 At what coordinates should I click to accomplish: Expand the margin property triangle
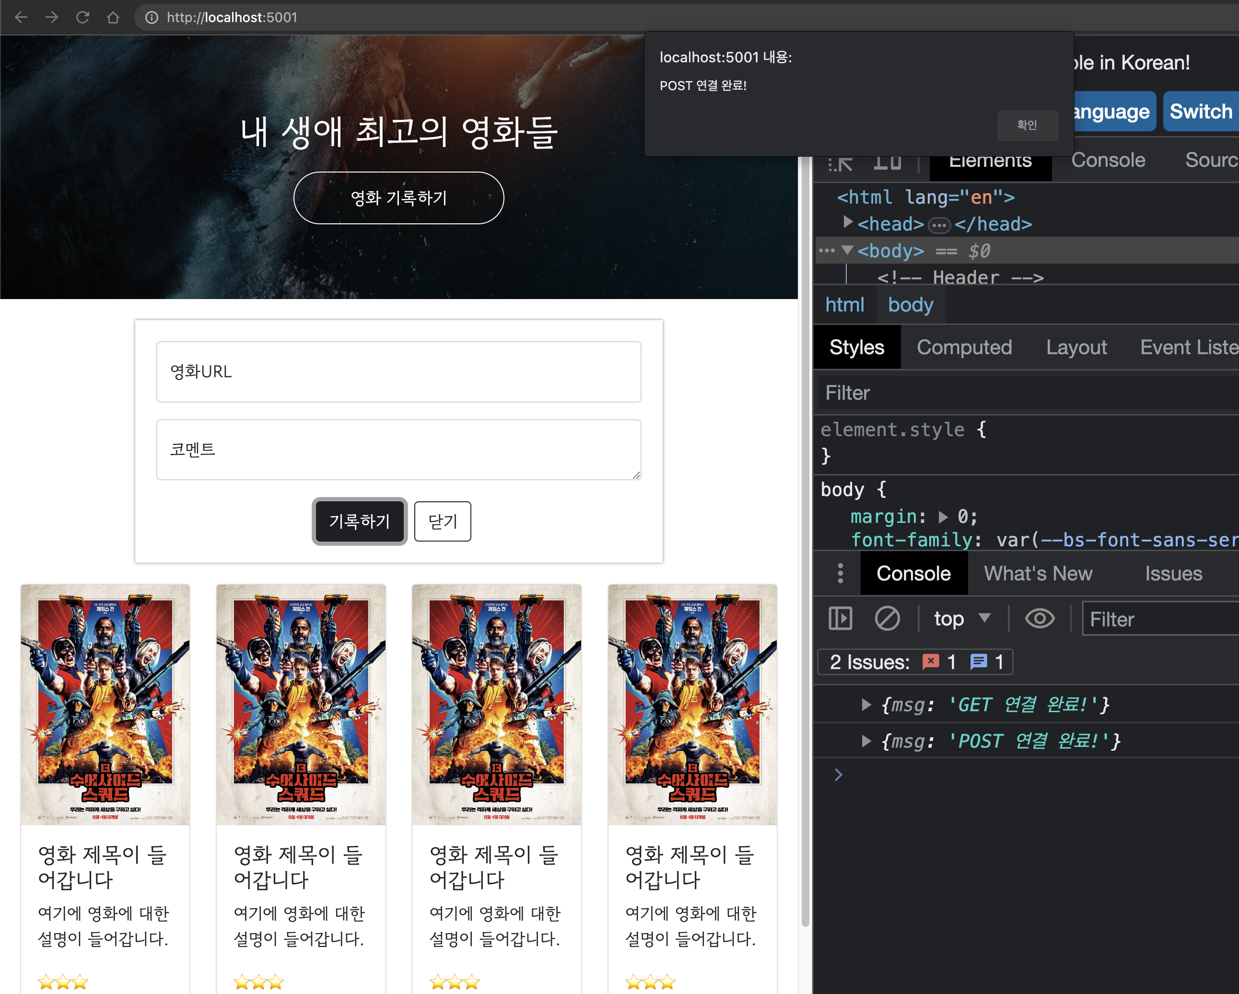pos(943,517)
